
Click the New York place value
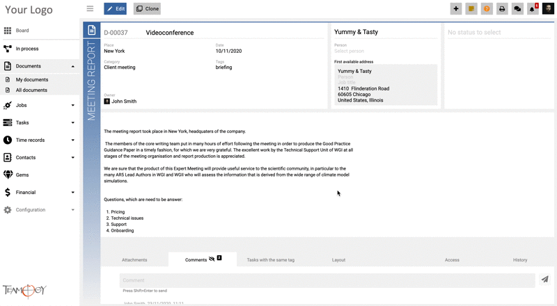pos(114,51)
